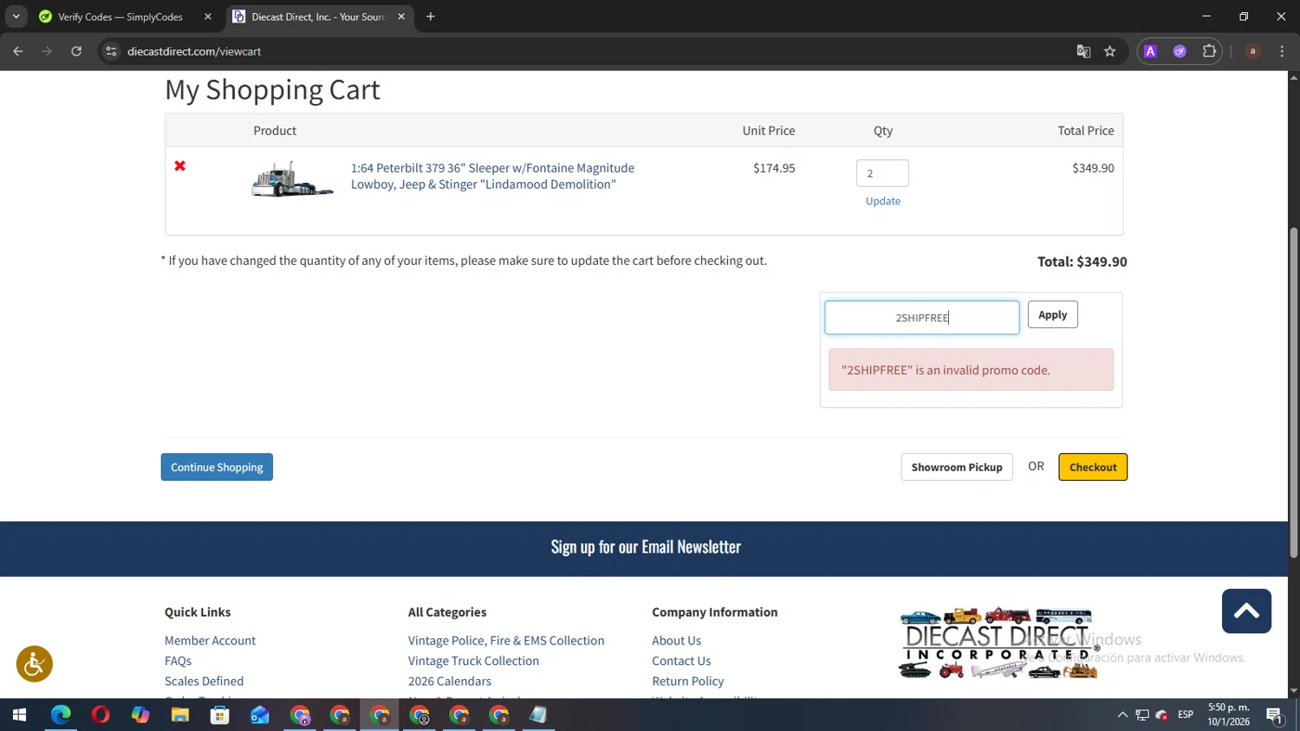Launch Microsoft Edge from taskbar
The width and height of the screenshot is (1300, 731).
[x=61, y=715]
